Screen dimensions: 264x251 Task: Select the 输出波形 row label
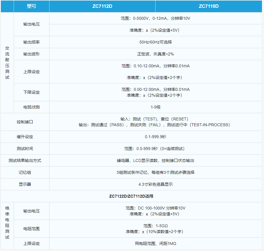point(31,54)
